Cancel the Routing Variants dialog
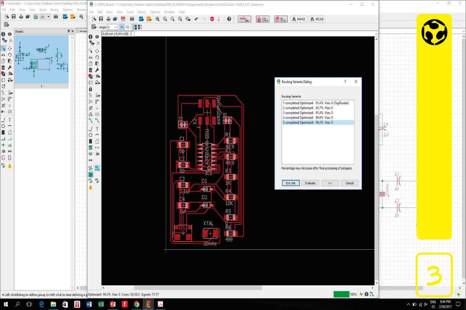466x310 pixels. 349,183
